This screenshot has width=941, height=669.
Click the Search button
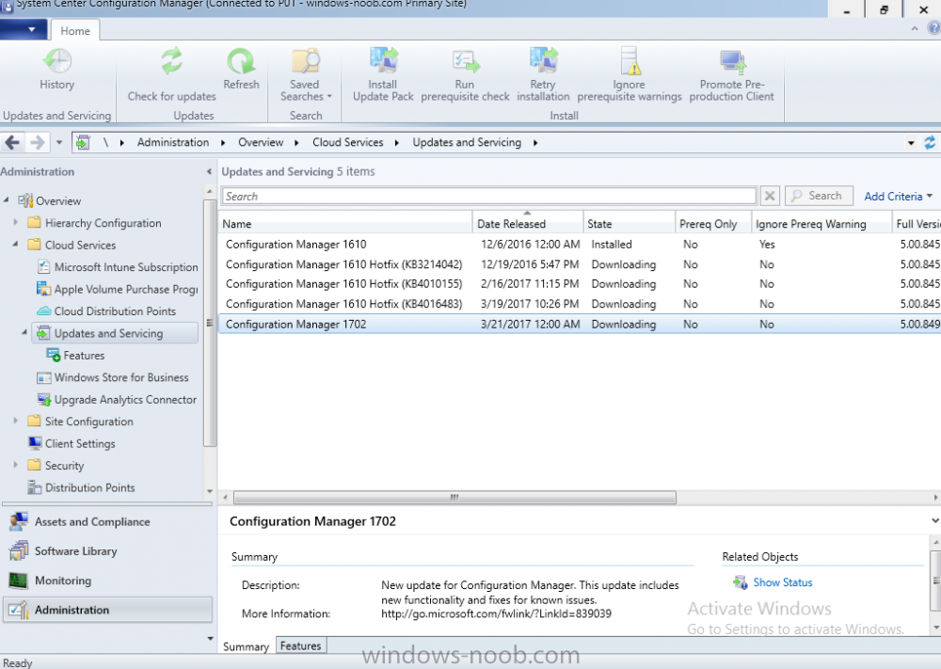click(x=819, y=196)
